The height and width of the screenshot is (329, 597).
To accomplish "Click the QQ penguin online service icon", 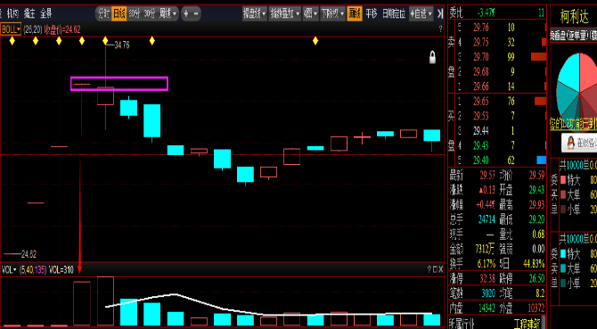I will pos(570,144).
